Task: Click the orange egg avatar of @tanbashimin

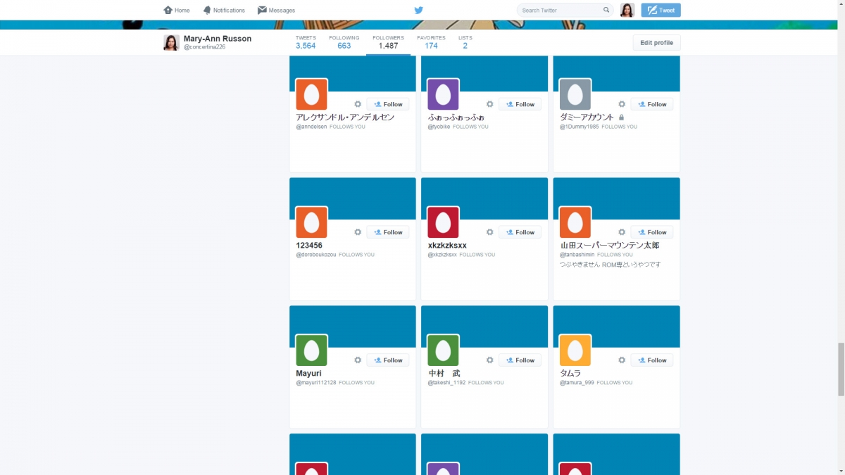Action: pyautogui.click(x=575, y=222)
